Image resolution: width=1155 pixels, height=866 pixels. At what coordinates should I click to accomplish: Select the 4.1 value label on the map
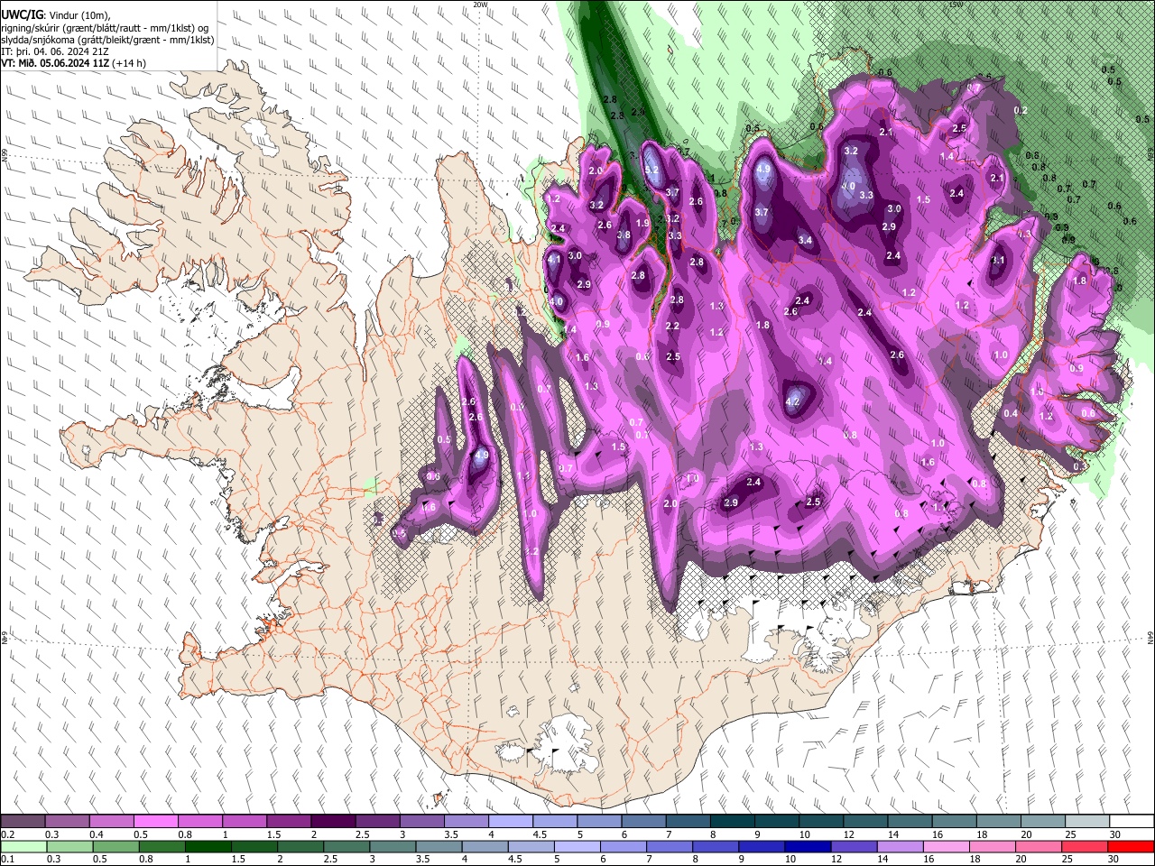(x=554, y=260)
